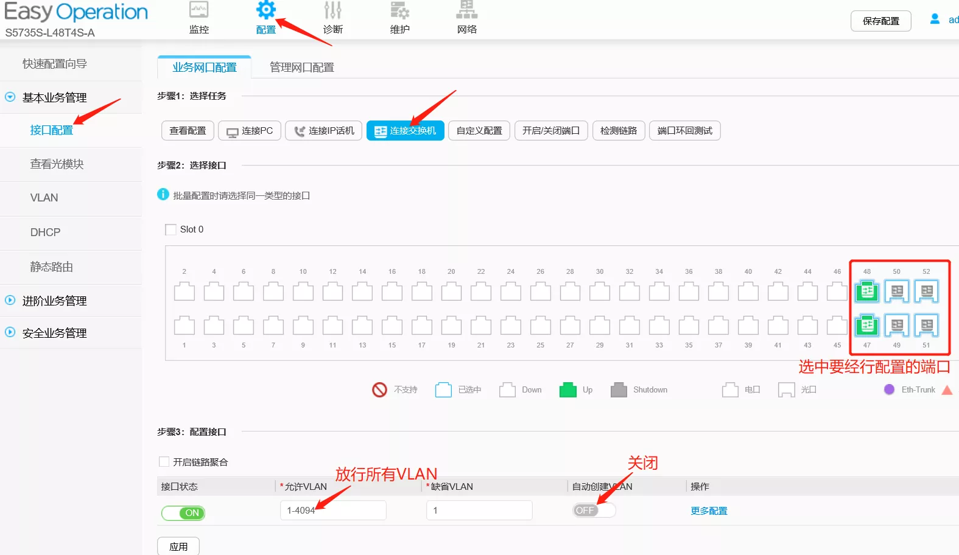Switch to 管理网口配置 tab
959x555 pixels.
(301, 68)
